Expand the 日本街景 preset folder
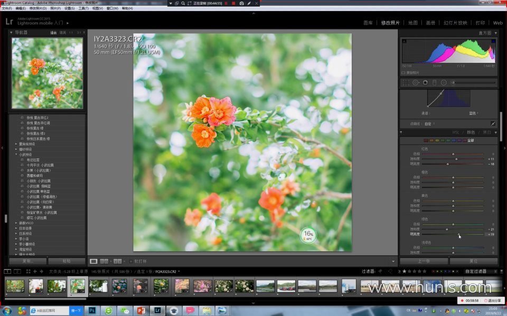Image resolution: width=507 pixels, height=316 pixels. click(16, 228)
